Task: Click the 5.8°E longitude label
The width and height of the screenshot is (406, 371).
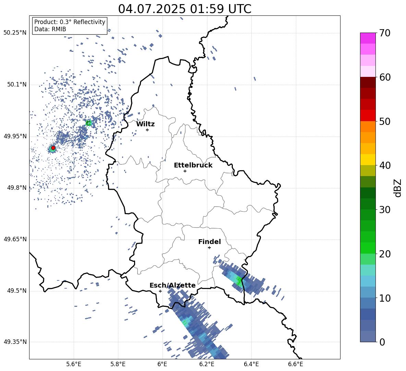Action: click(x=118, y=364)
